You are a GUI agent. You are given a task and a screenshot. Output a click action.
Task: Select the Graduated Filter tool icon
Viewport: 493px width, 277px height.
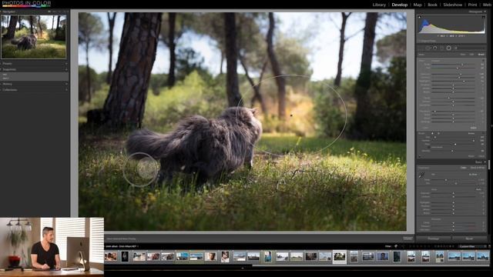coord(441,48)
